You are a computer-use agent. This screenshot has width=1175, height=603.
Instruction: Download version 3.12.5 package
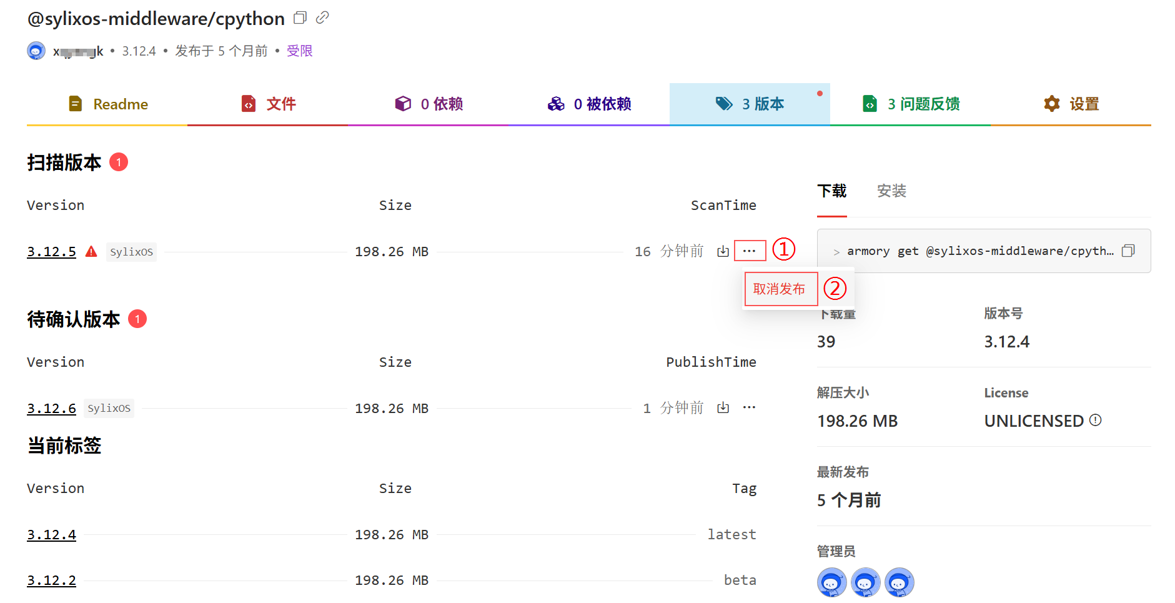(x=723, y=251)
